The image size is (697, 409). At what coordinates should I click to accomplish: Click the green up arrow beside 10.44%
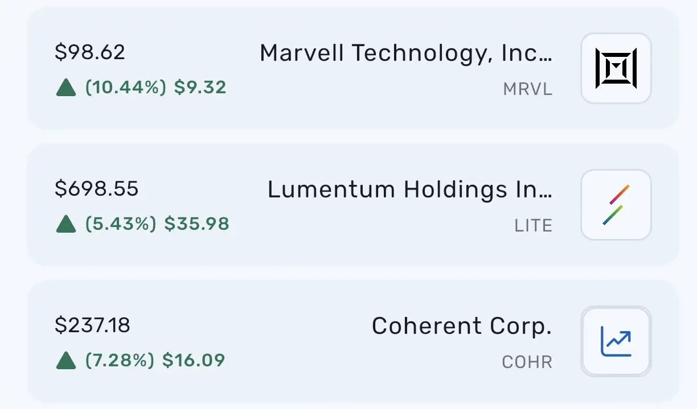pos(66,88)
